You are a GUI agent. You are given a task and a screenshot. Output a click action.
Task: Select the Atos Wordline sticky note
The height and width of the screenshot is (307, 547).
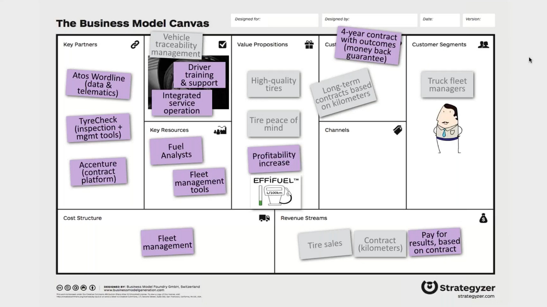(98, 84)
